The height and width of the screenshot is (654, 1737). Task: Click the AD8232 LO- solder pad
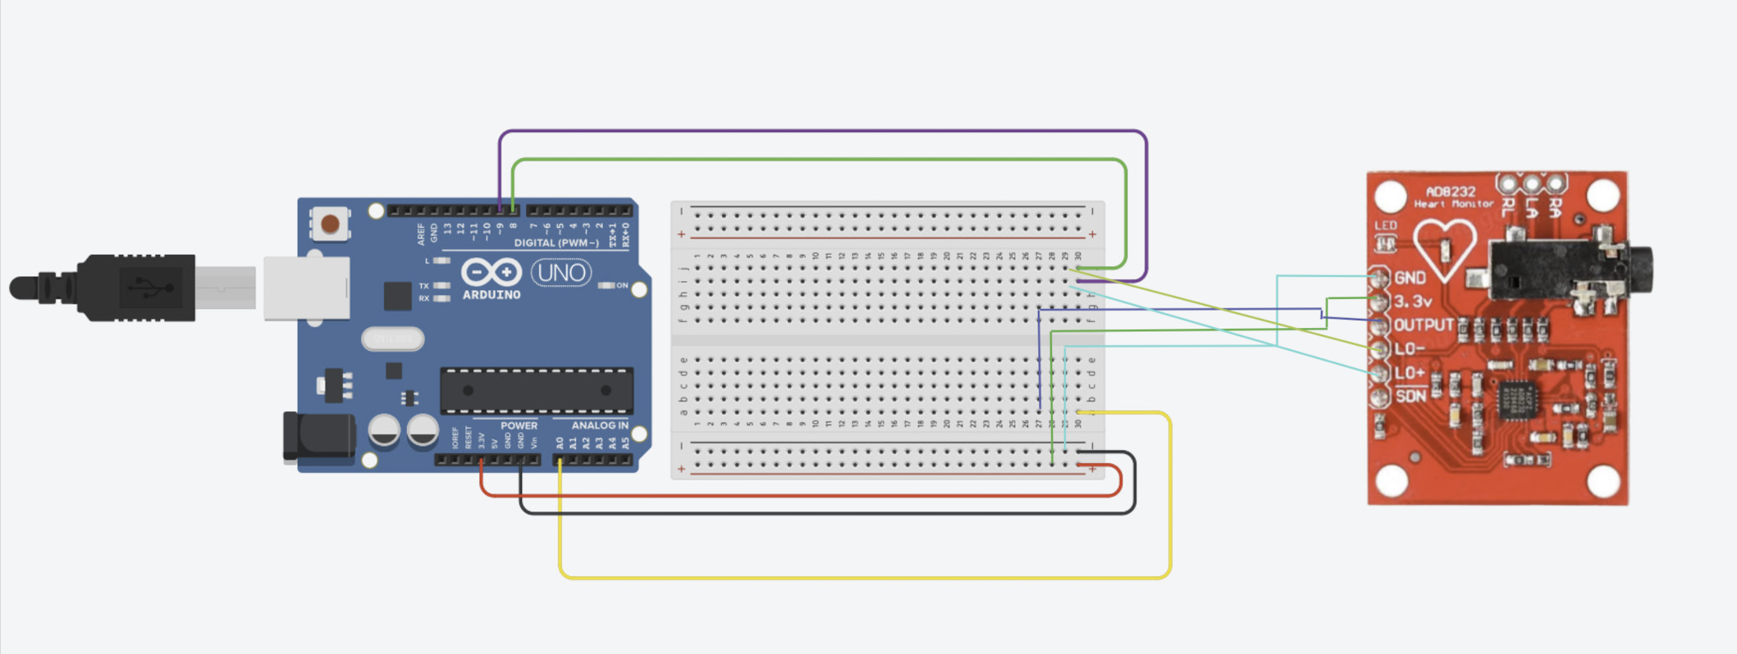point(1379,350)
